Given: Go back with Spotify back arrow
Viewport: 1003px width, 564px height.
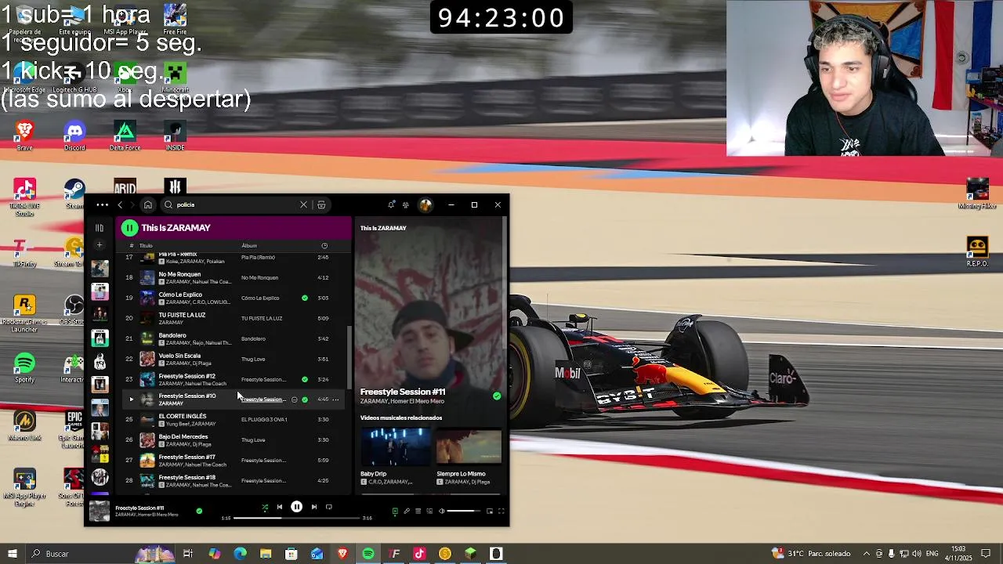Looking at the screenshot, I should [x=120, y=204].
